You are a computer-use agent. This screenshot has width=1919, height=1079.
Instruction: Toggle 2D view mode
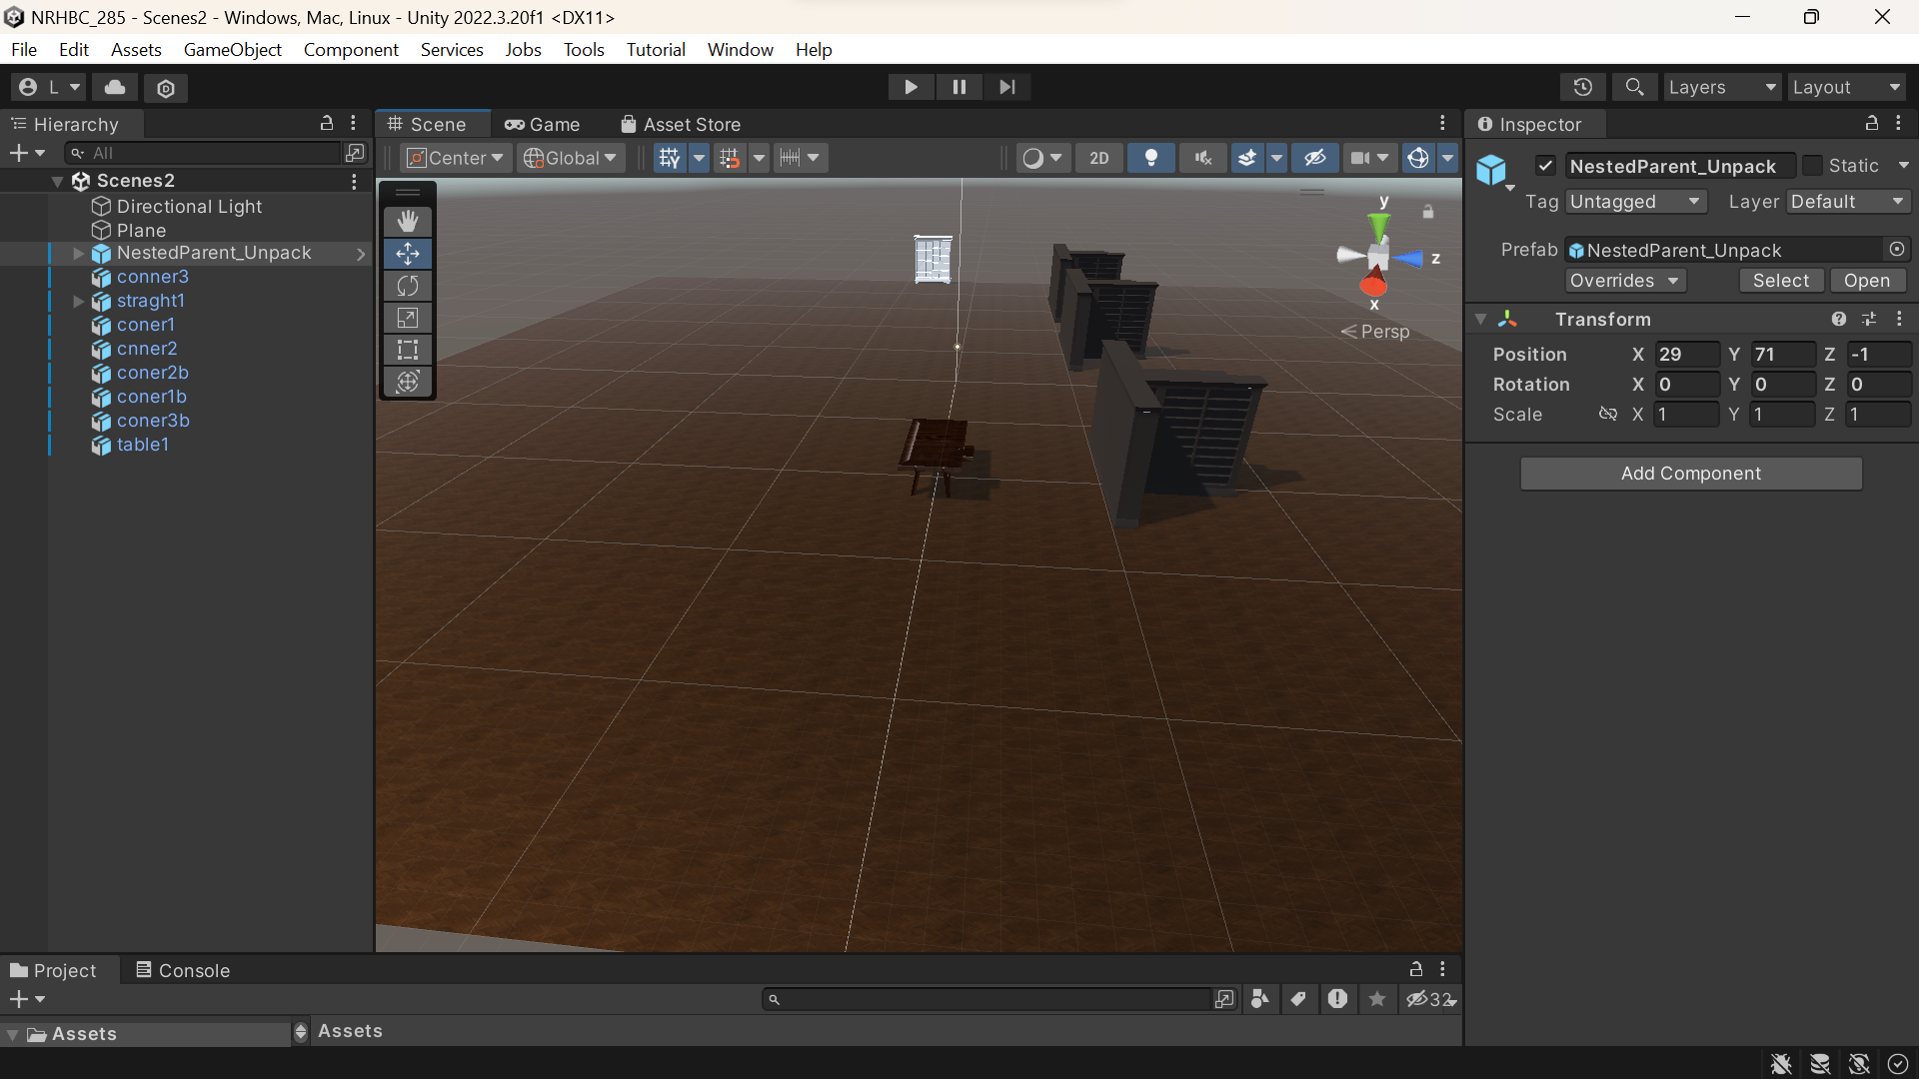pos(1099,158)
